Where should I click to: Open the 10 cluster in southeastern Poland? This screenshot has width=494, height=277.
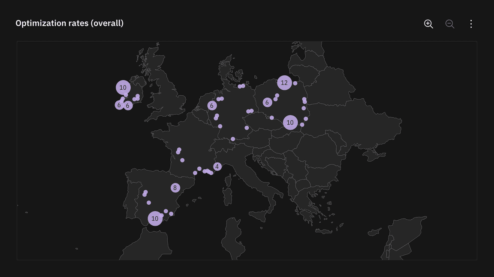point(290,123)
